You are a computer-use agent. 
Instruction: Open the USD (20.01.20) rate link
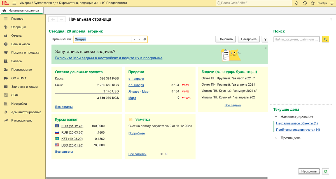point(72,145)
